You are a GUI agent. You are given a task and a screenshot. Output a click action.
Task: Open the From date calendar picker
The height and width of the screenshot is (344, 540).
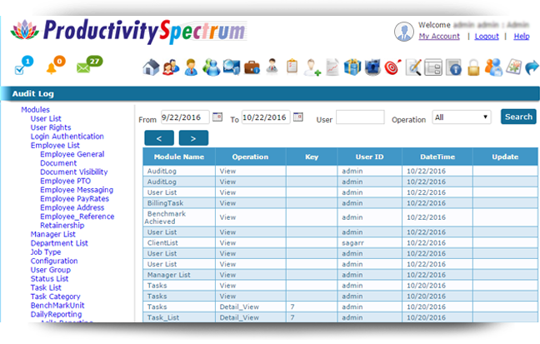pos(217,117)
